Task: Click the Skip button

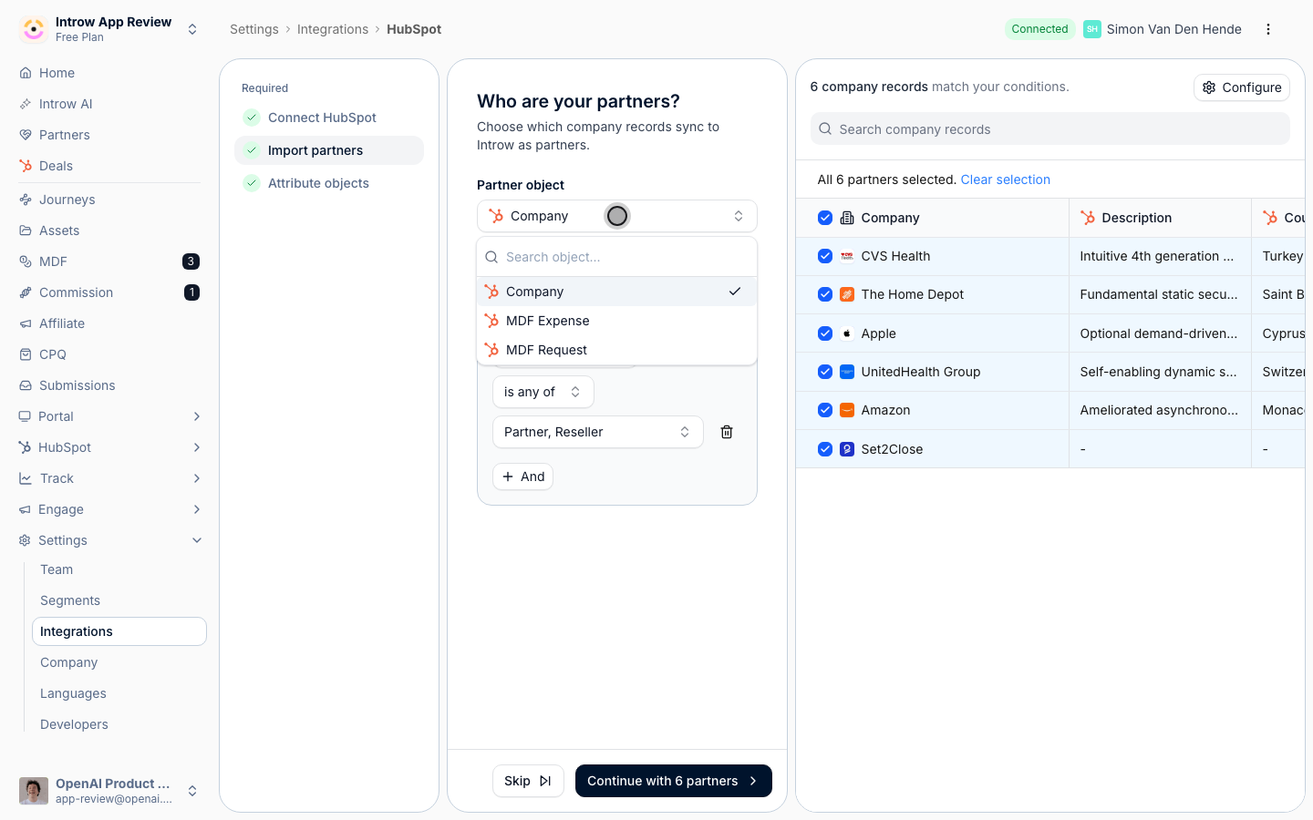Action: coord(528,781)
